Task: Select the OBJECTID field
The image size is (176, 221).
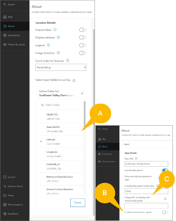Action: [x=61, y=116]
